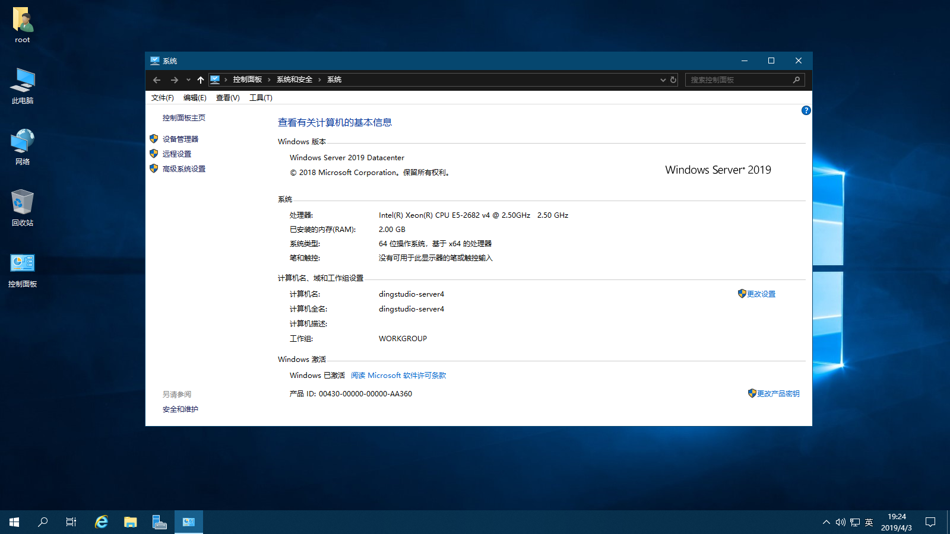The width and height of the screenshot is (950, 534).
Task: Click the shield icon beside 高级系统设置
Action: tap(154, 168)
